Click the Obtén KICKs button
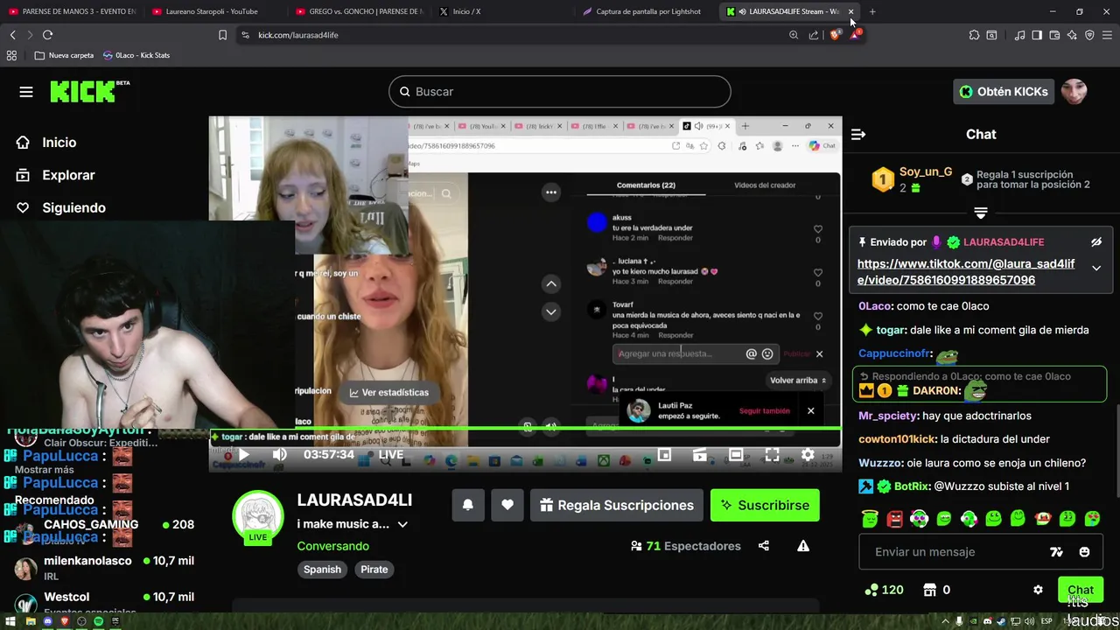Viewport: 1120px width, 630px height. coord(1004,92)
